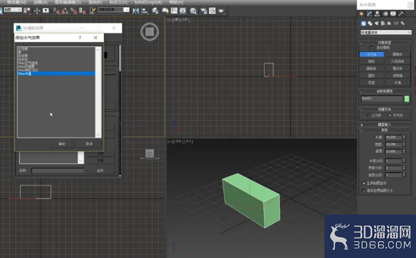The image size is (416, 258).
Task: Open the MAXScript(X) menu
Action: click(x=148, y=2)
